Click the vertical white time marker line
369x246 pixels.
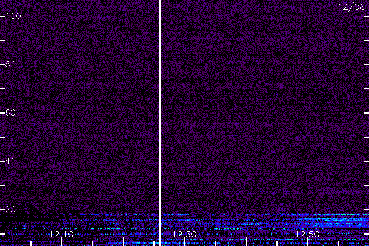point(160,123)
